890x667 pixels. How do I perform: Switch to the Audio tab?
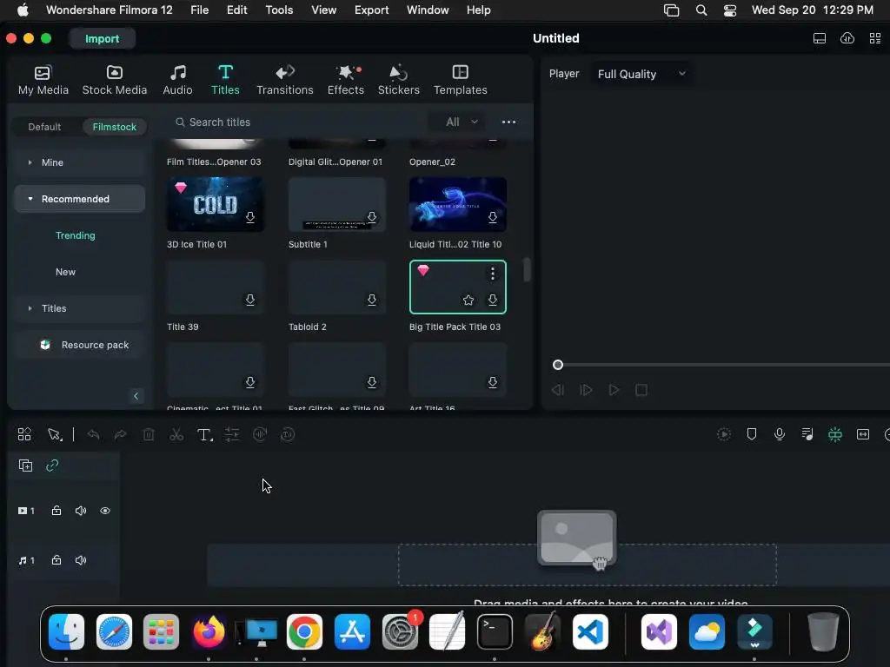coord(177,80)
